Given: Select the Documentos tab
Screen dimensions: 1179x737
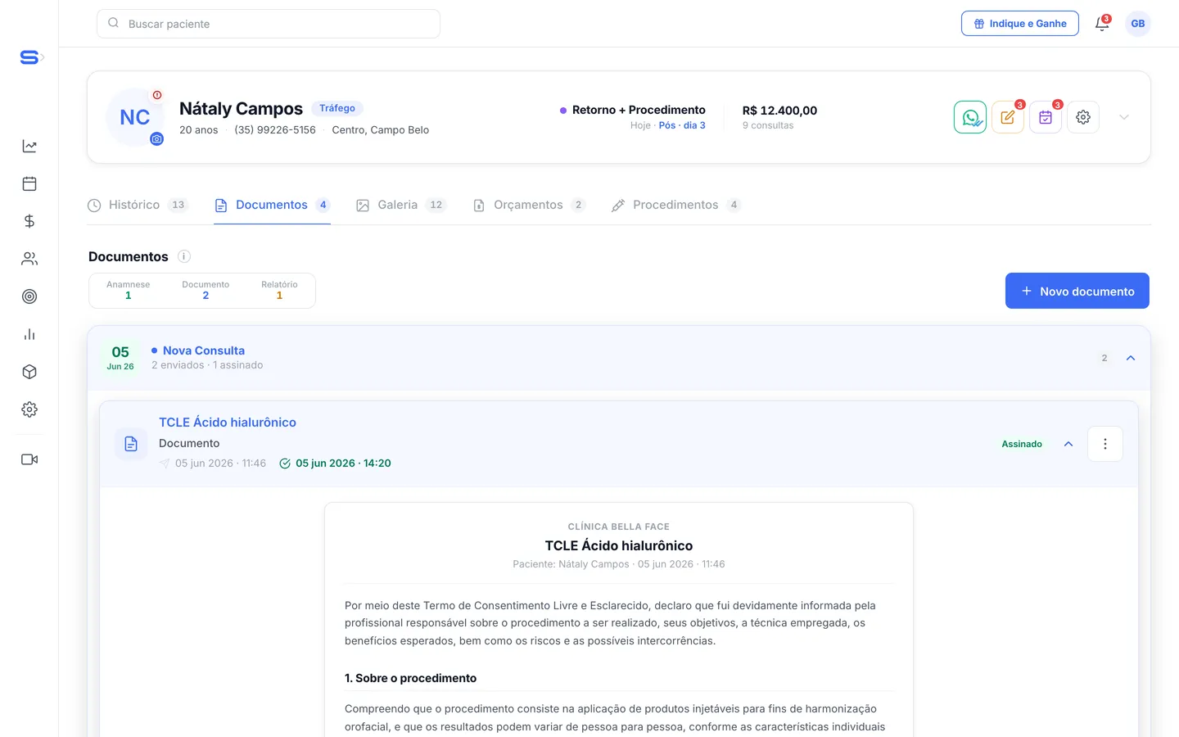Looking at the screenshot, I should tap(272, 205).
